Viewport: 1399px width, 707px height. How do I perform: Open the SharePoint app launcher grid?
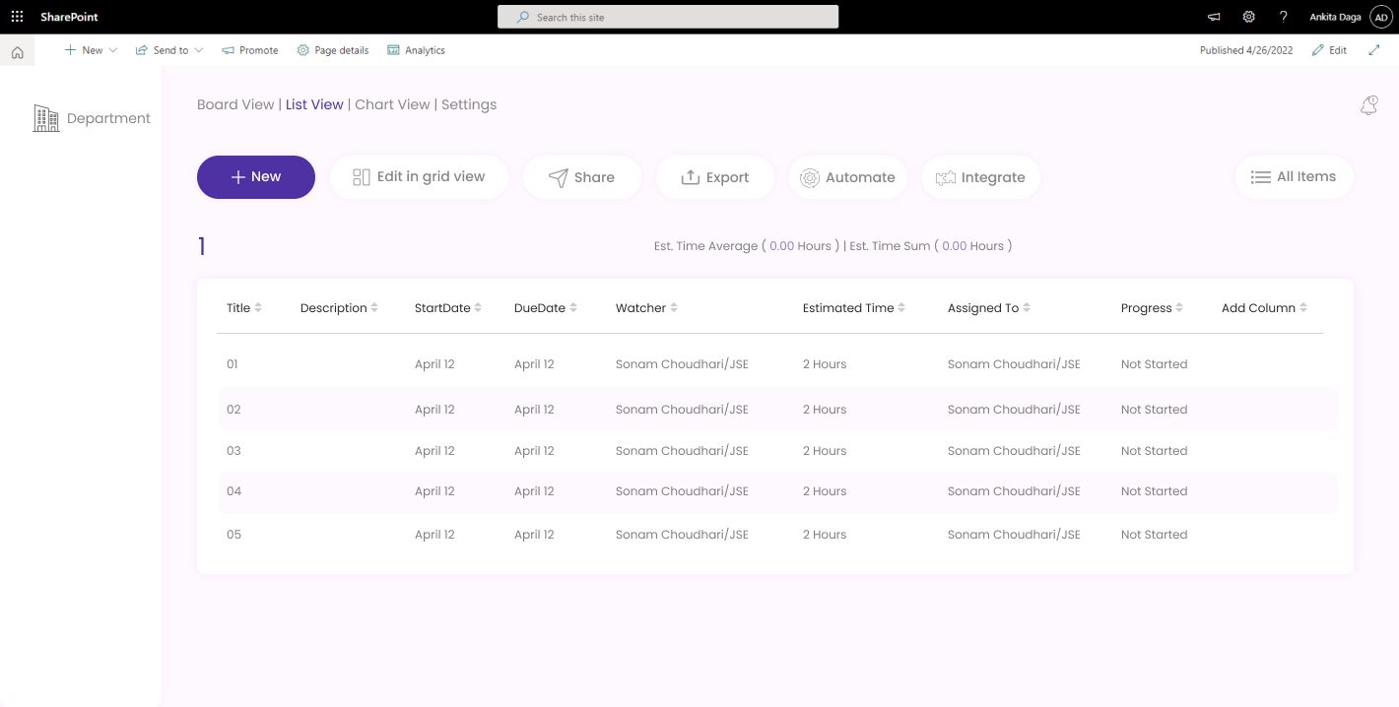[17, 17]
